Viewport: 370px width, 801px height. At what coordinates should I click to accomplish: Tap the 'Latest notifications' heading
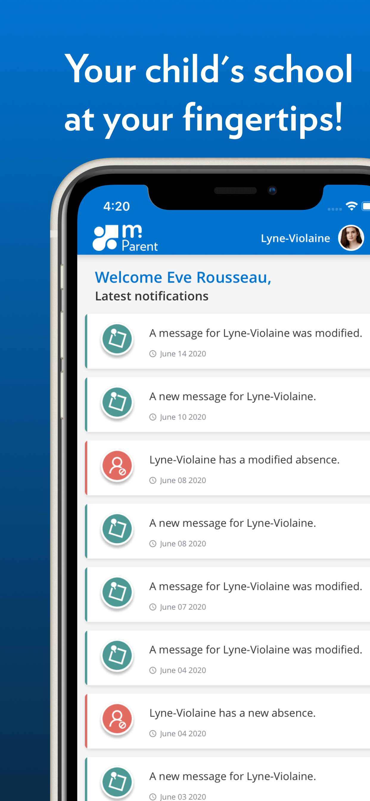[x=152, y=296]
